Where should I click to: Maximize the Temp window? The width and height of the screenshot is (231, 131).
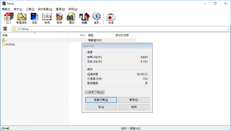pyautogui.click(x=215, y=4)
